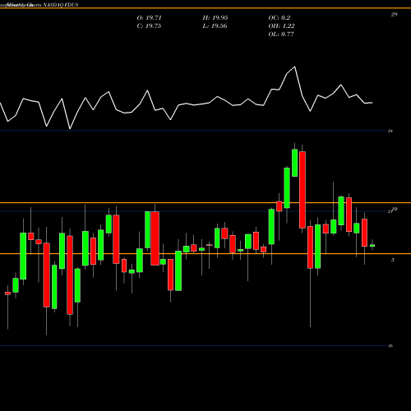This screenshot has width=411, height=411.
Task: Click the NASDAQ FDUS chart title
Action: (x=61, y=5)
